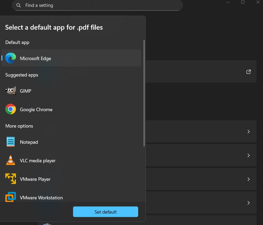This screenshot has height=225, width=263.
Task: Click the GIMP application icon
Action: tap(10, 91)
